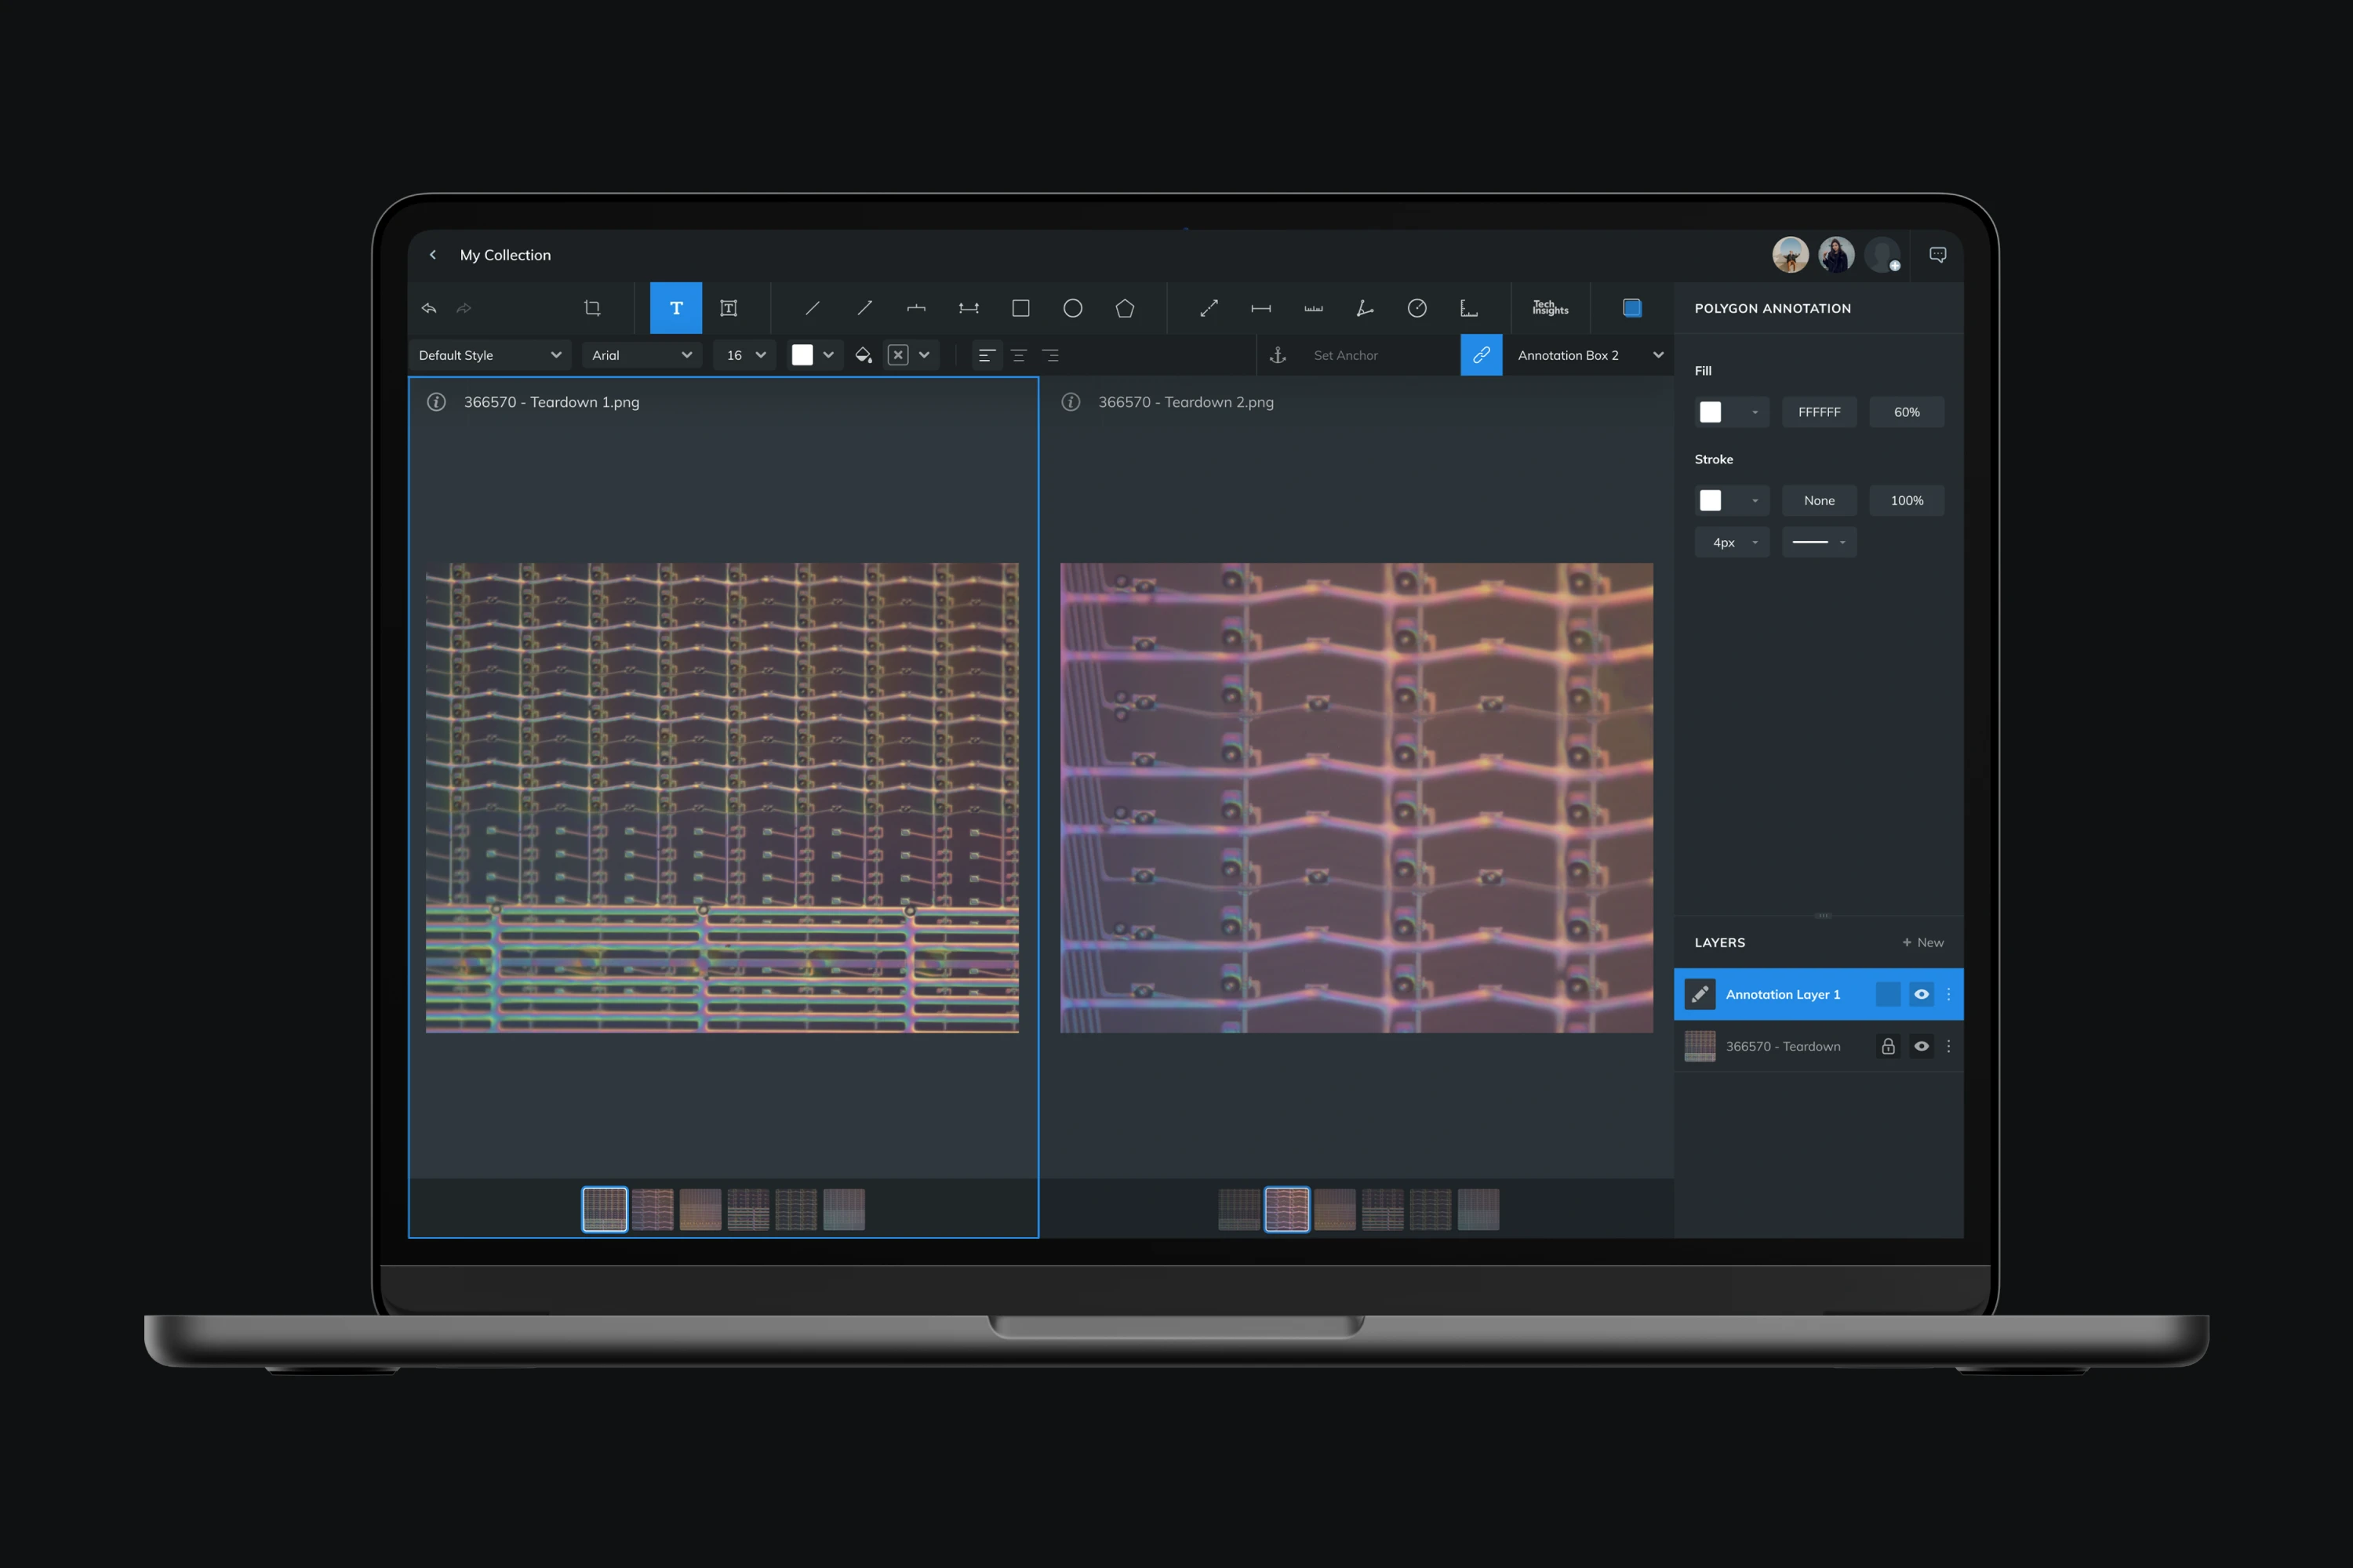Viewport: 2353px width, 1568px height.
Task: Select the 366570 - Teardown layer row
Action: point(1782,1046)
